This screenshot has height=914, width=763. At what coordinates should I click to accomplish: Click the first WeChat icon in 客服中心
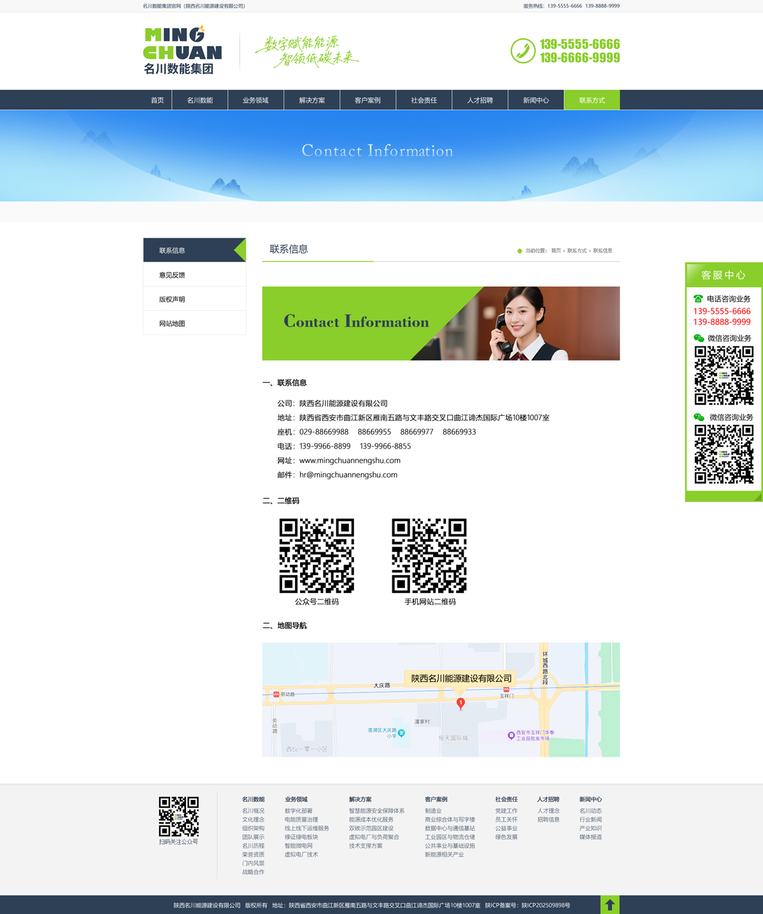699,338
